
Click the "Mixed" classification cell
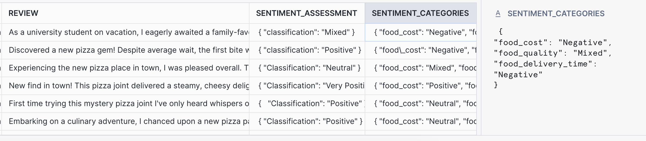pyautogui.click(x=307, y=32)
